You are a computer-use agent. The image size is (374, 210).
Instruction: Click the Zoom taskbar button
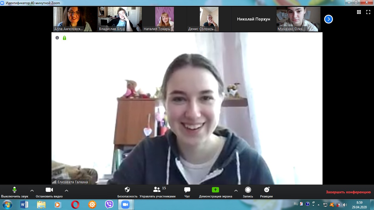(126, 205)
